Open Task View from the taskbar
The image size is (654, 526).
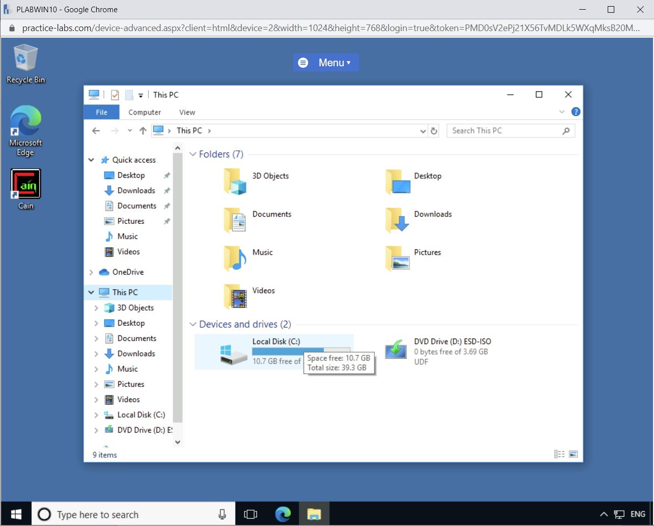[251, 514]
